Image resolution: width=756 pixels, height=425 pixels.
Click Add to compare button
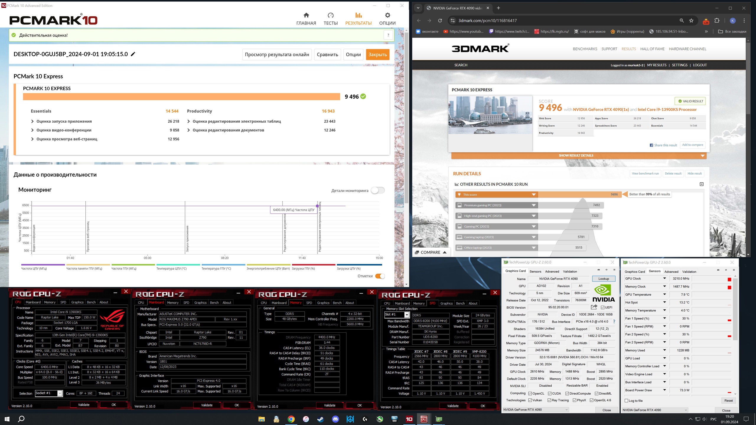[693, 145]
